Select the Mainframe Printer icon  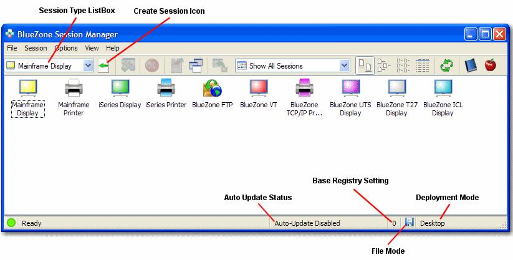74,88
